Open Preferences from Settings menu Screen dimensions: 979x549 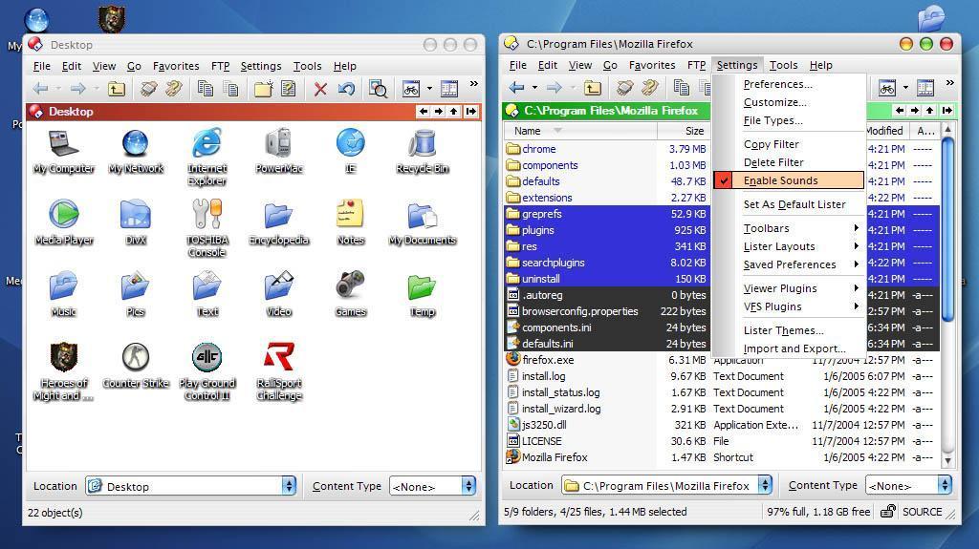point(777,84)
